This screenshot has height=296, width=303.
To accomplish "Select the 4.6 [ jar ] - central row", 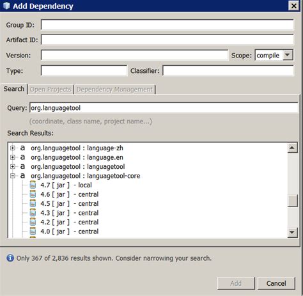I will point(70,194).
